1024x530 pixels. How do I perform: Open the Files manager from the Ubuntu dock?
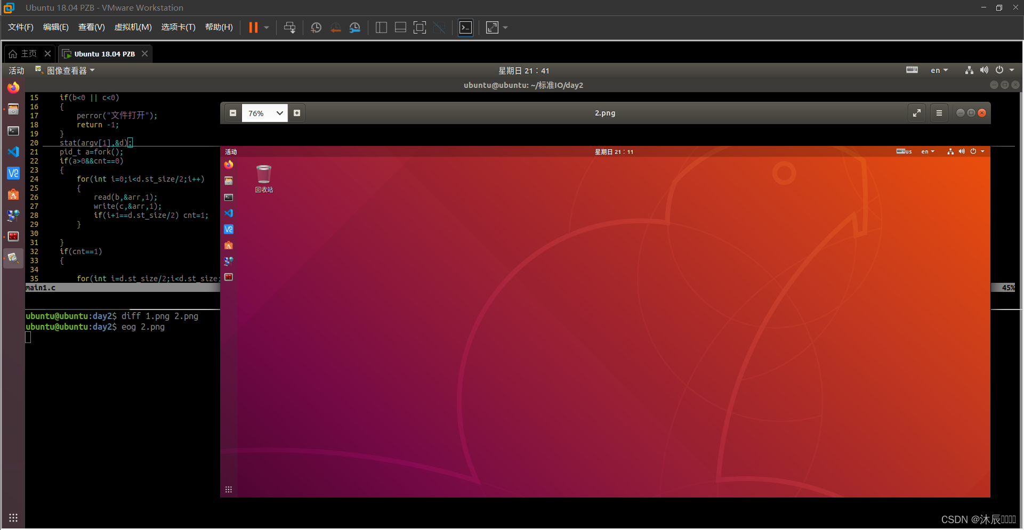pyautogui.click(x=13, y=109)
